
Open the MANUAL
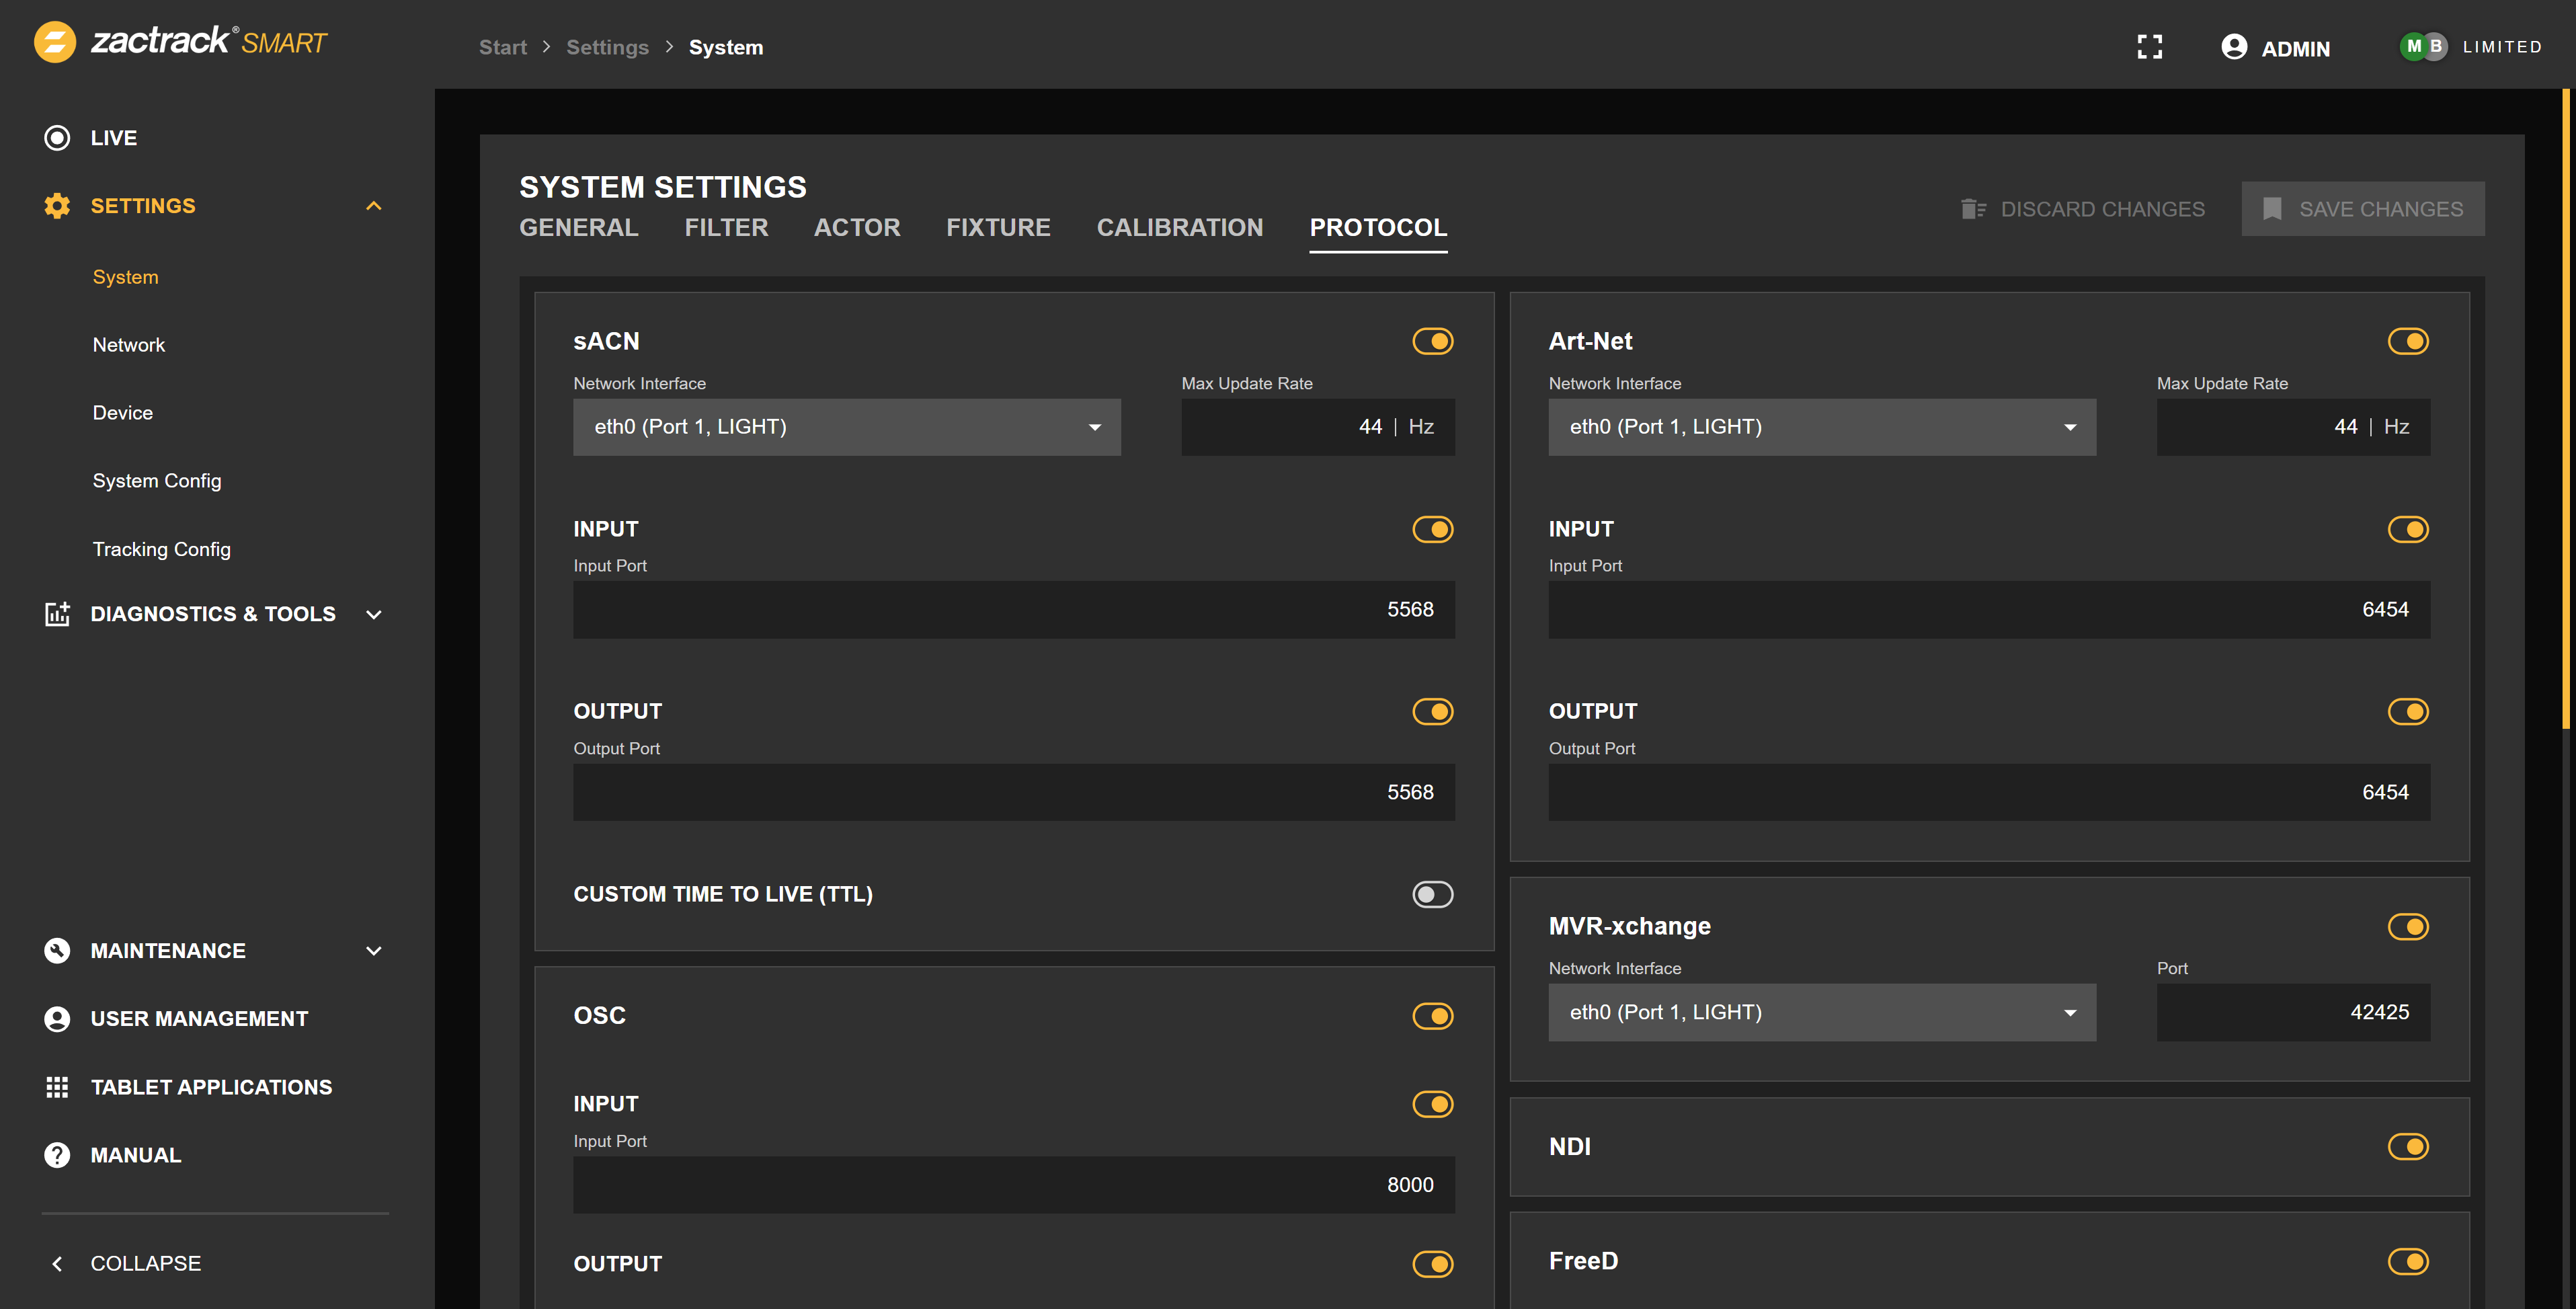point(136,1155)
